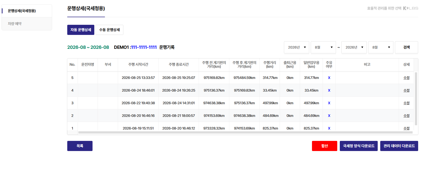Click the 운전자명 column header

[x=88, y=65]
